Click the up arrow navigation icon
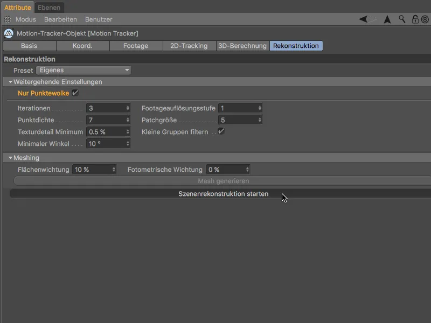 point(387,19)
